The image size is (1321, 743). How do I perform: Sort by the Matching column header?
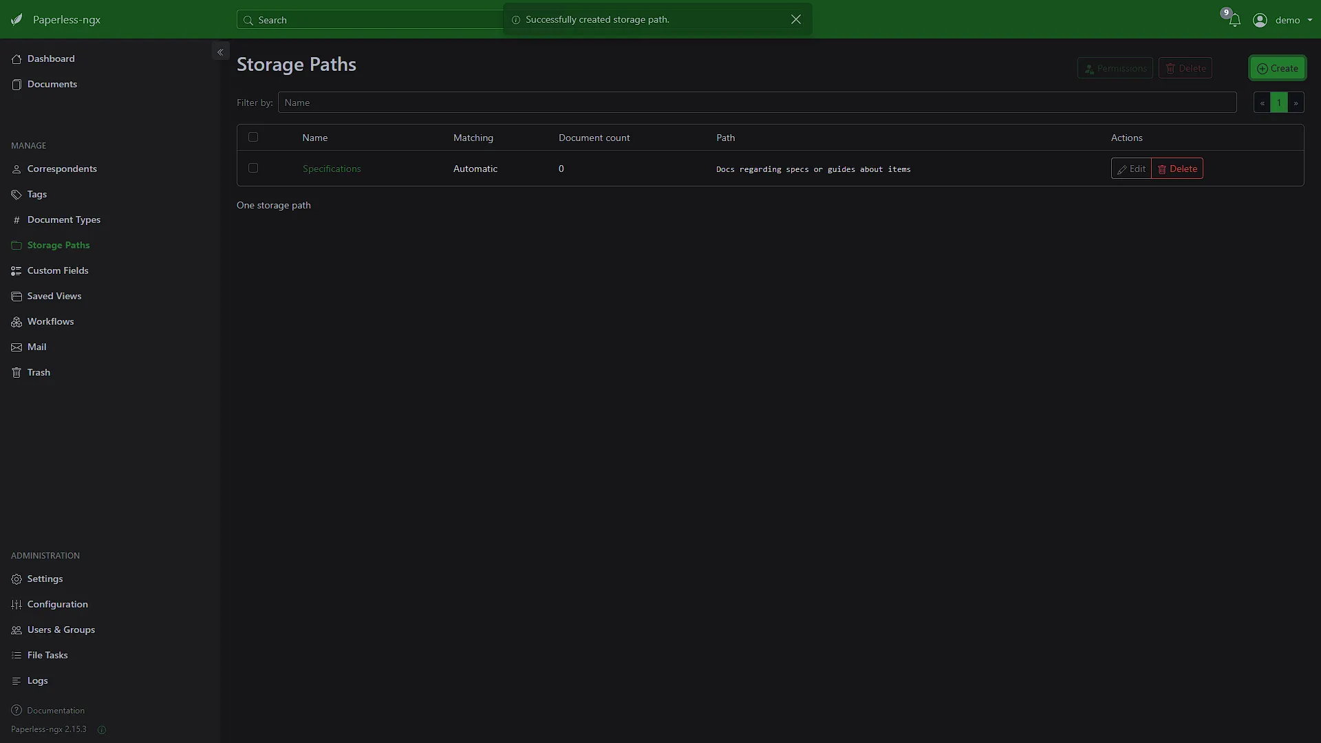473,138
